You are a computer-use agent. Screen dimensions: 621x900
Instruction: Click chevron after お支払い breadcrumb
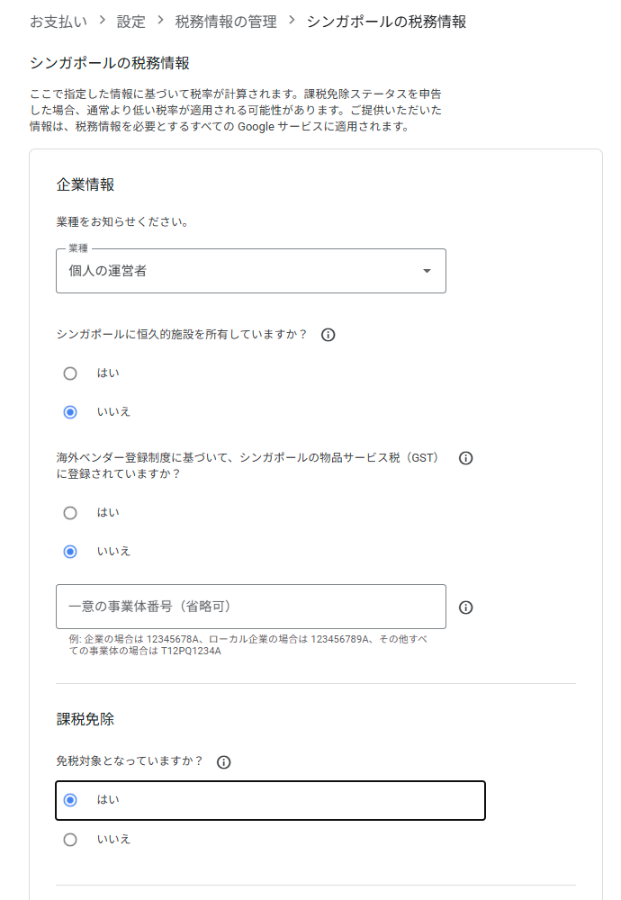click(x=103, y=21)
